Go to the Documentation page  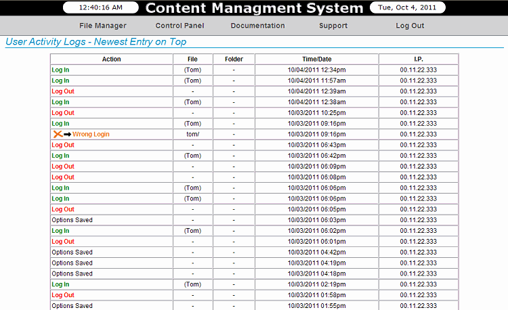click(257, 26)
